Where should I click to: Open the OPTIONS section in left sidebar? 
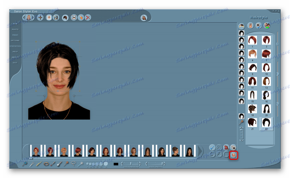(x=15, y=40)
